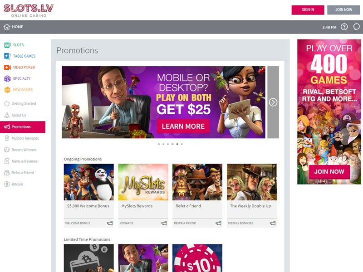Open the help question mark icon

click(344, 27)
